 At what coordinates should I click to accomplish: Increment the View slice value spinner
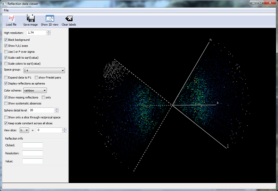coord(64,129)
